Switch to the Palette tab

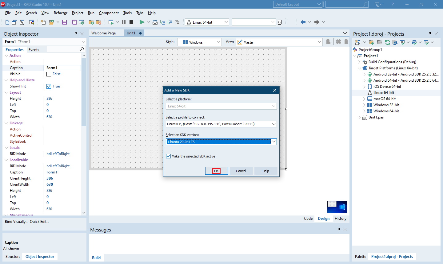pos(361,257)
